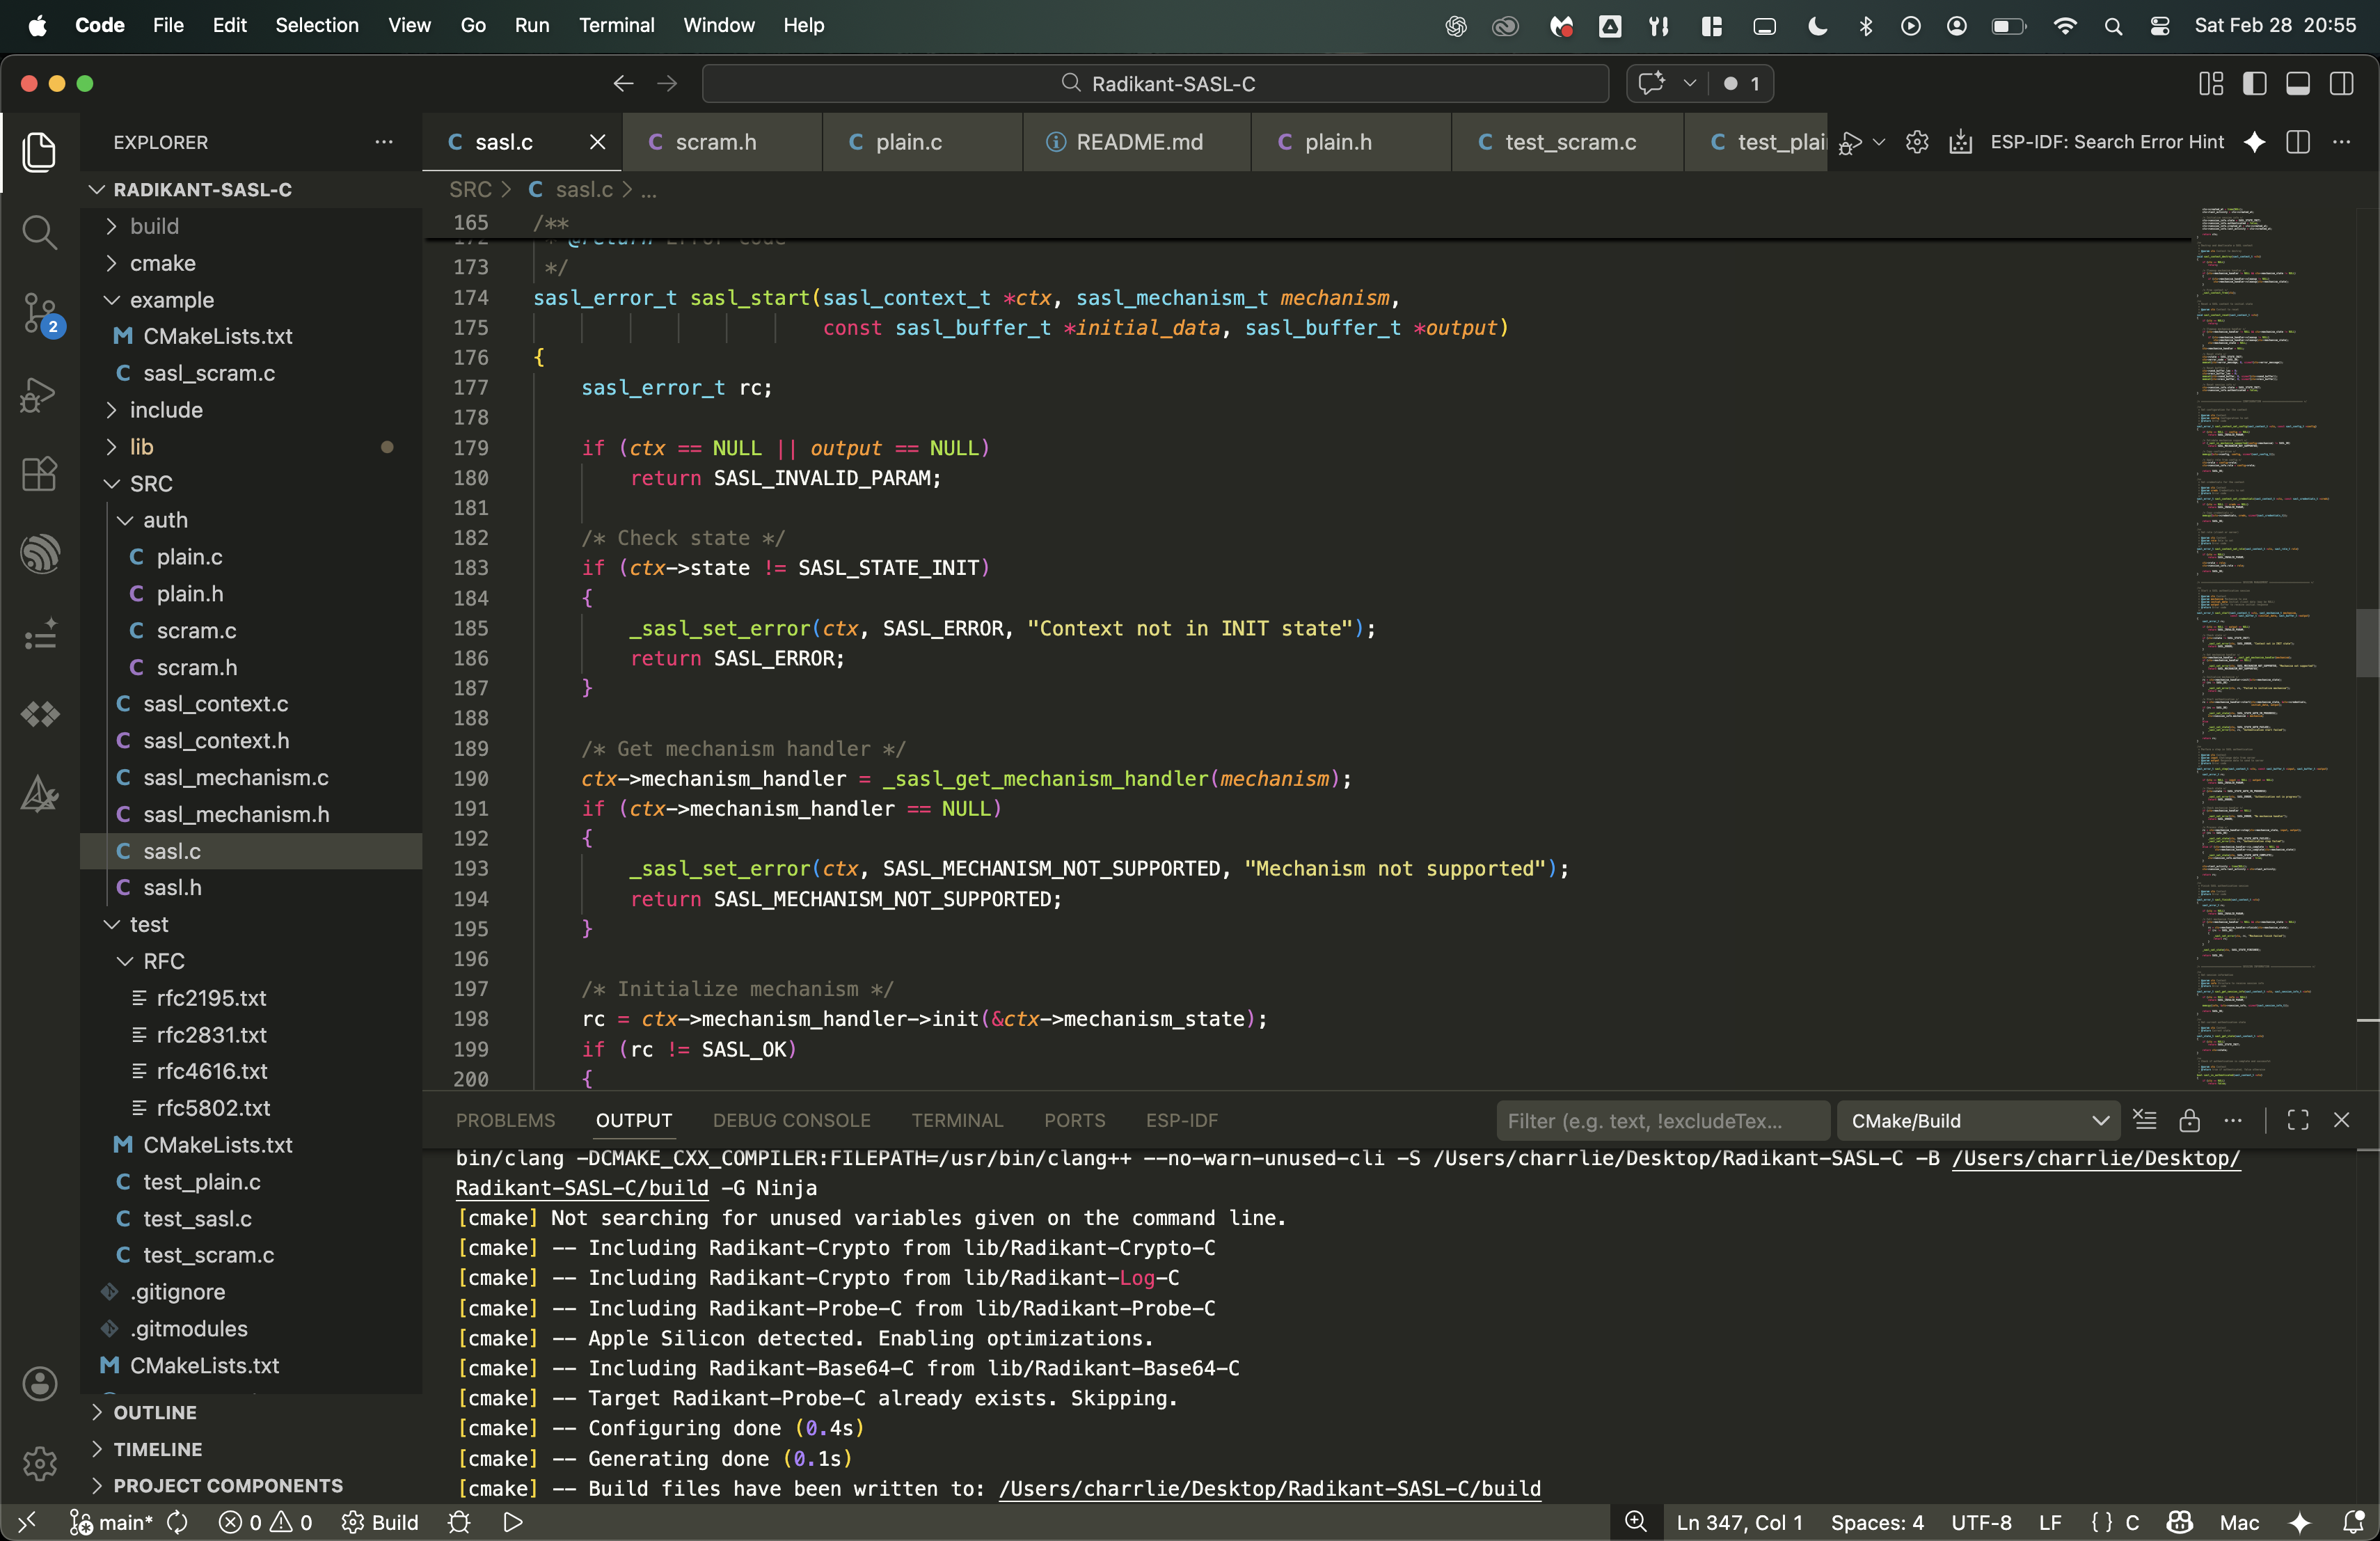
Task: Expand the include folder
Action: point(251,410)
